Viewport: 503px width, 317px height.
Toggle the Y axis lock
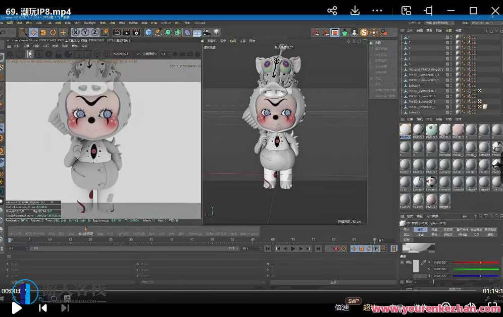[x=84, y=32]
